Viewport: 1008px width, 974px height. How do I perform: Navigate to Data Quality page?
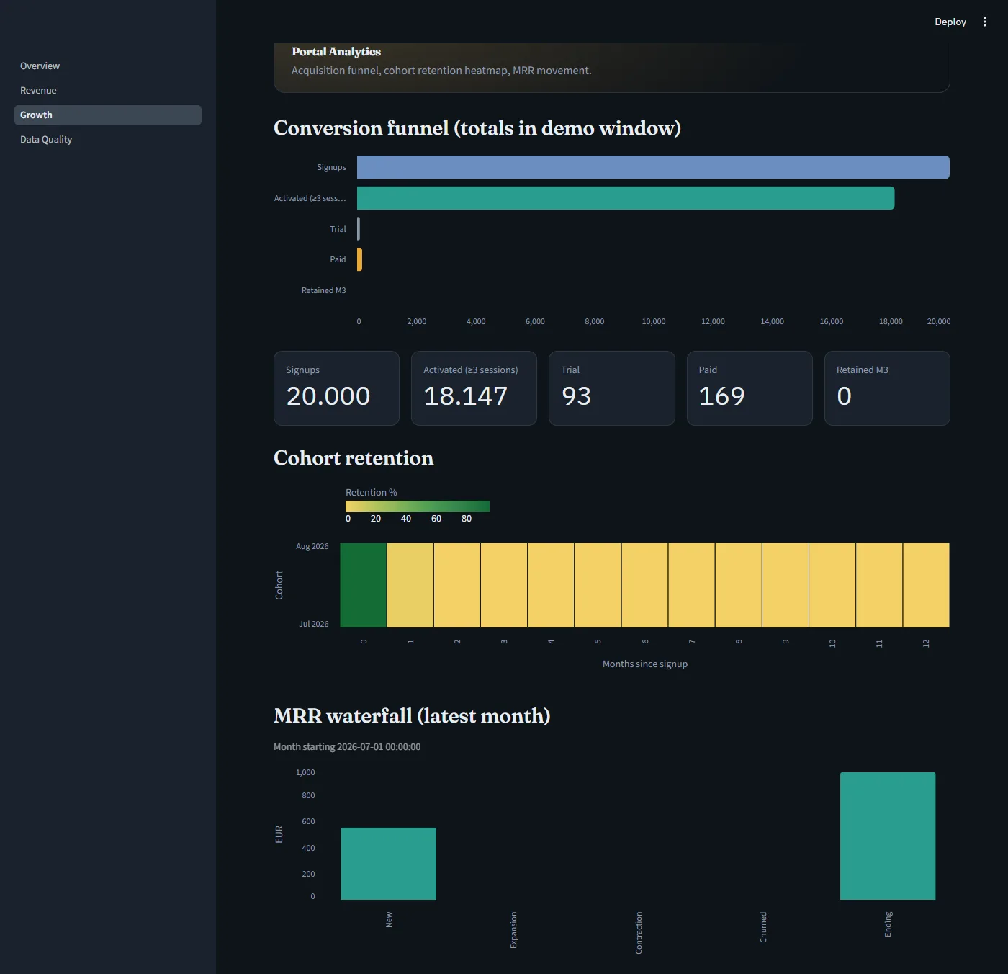(x=108, y=139)
